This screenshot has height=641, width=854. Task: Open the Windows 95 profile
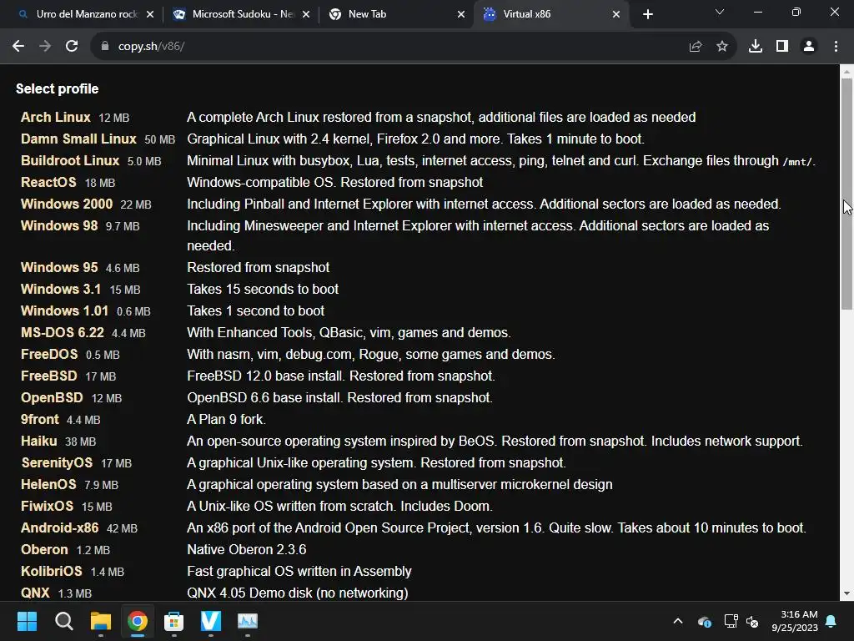coord(59,268)
